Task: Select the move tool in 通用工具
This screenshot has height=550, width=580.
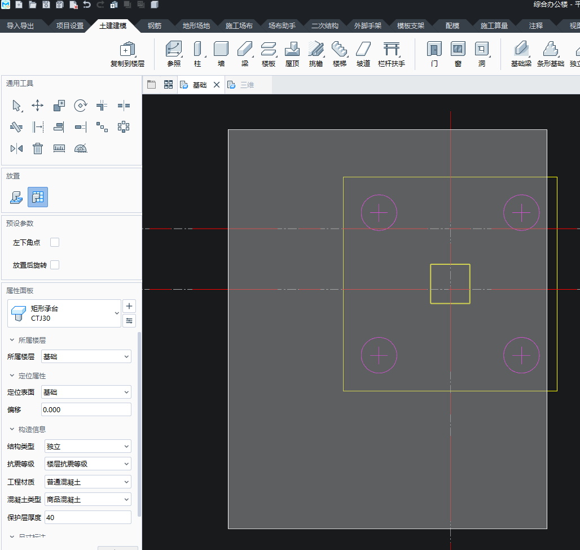Action: pos(37,105)
